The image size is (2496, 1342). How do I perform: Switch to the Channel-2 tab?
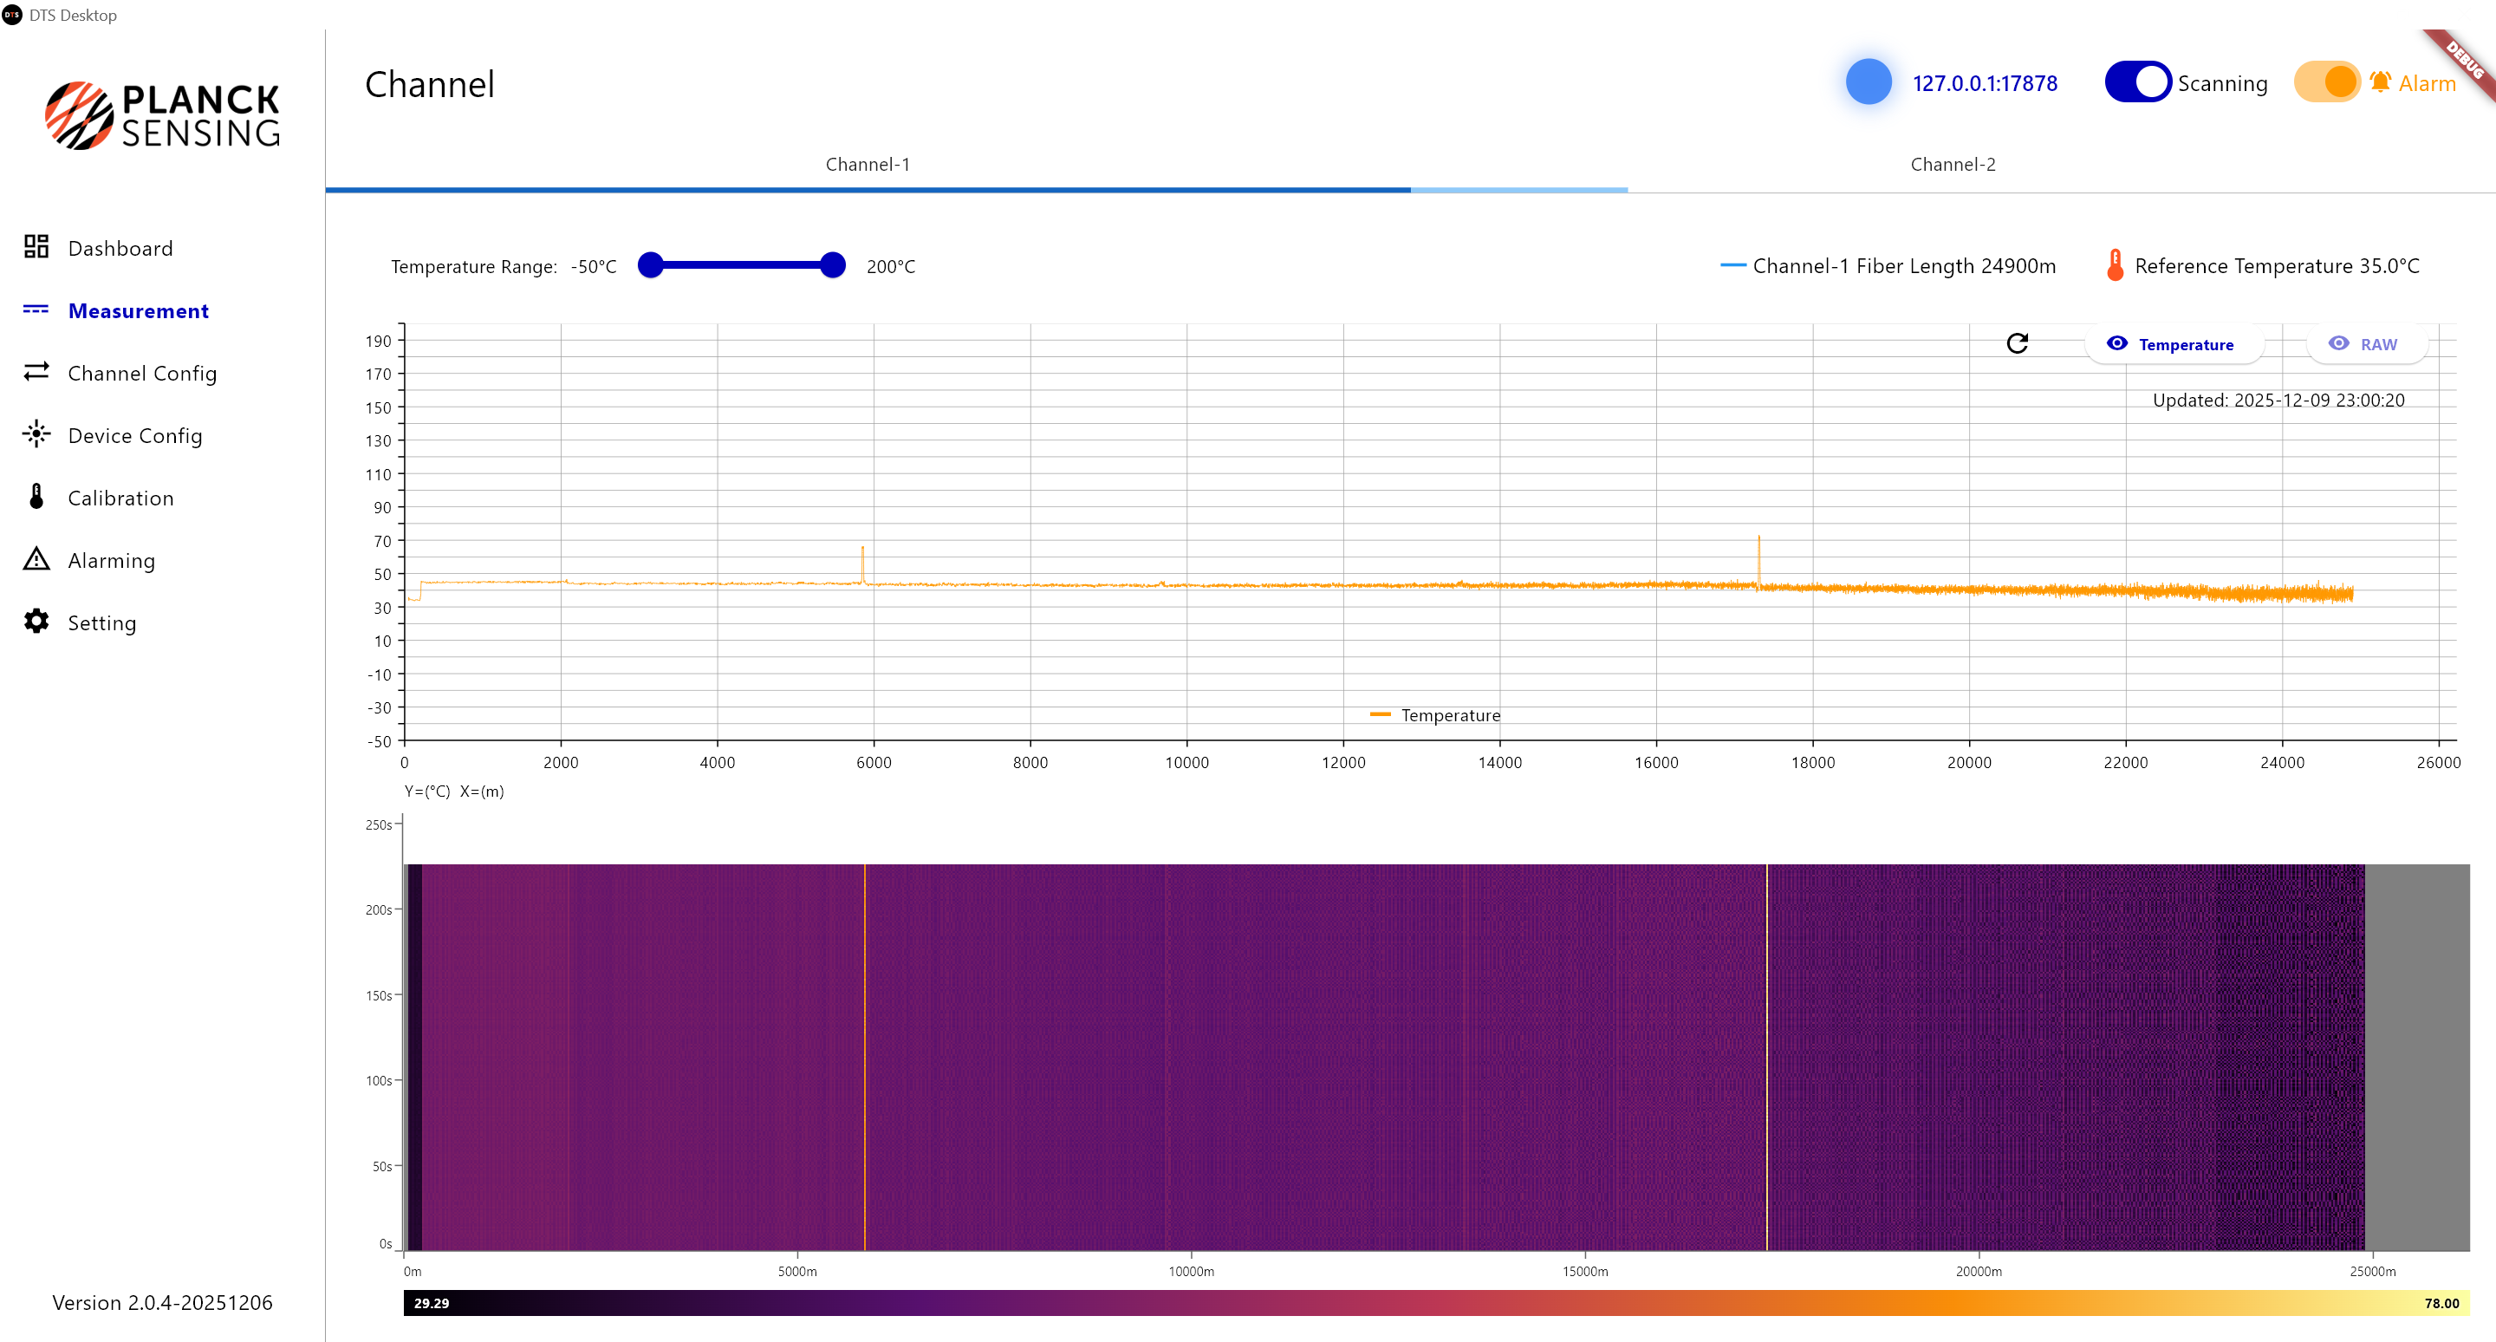tap(1952, 165)
